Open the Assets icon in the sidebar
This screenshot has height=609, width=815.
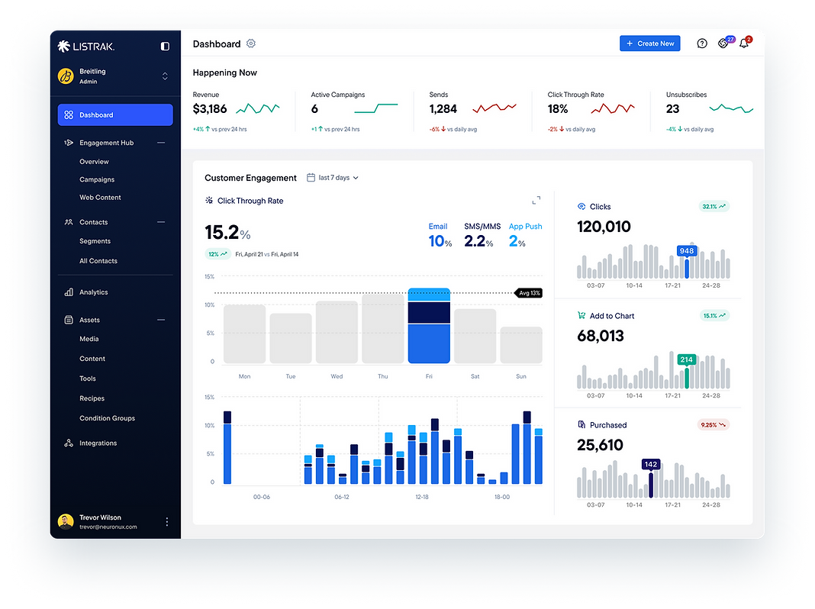coord(69,319)
